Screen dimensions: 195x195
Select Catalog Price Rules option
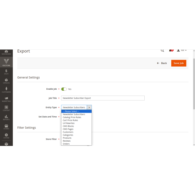tap(72, 117)
